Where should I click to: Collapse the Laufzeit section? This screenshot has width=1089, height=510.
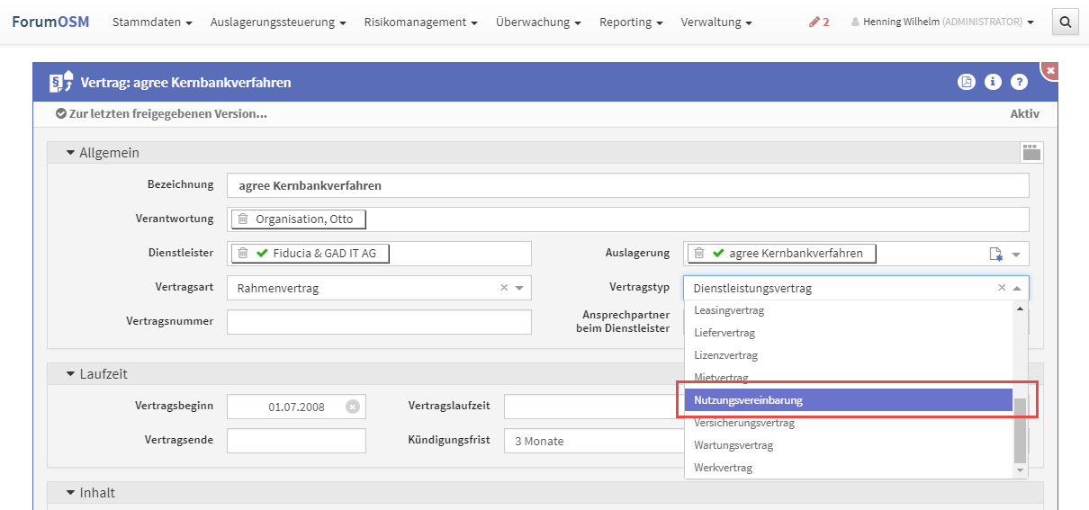pos(70,374)
